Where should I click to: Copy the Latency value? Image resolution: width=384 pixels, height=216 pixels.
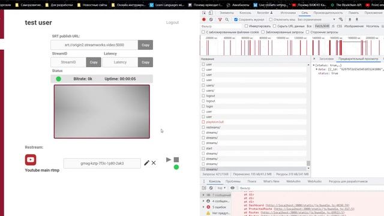coord(145,62)
